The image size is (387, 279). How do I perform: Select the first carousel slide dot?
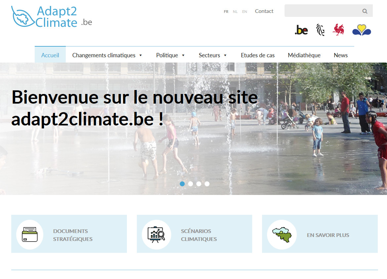182,184
